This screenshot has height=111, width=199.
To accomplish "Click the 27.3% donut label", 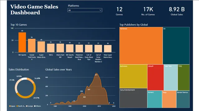I will pos(12,80).
